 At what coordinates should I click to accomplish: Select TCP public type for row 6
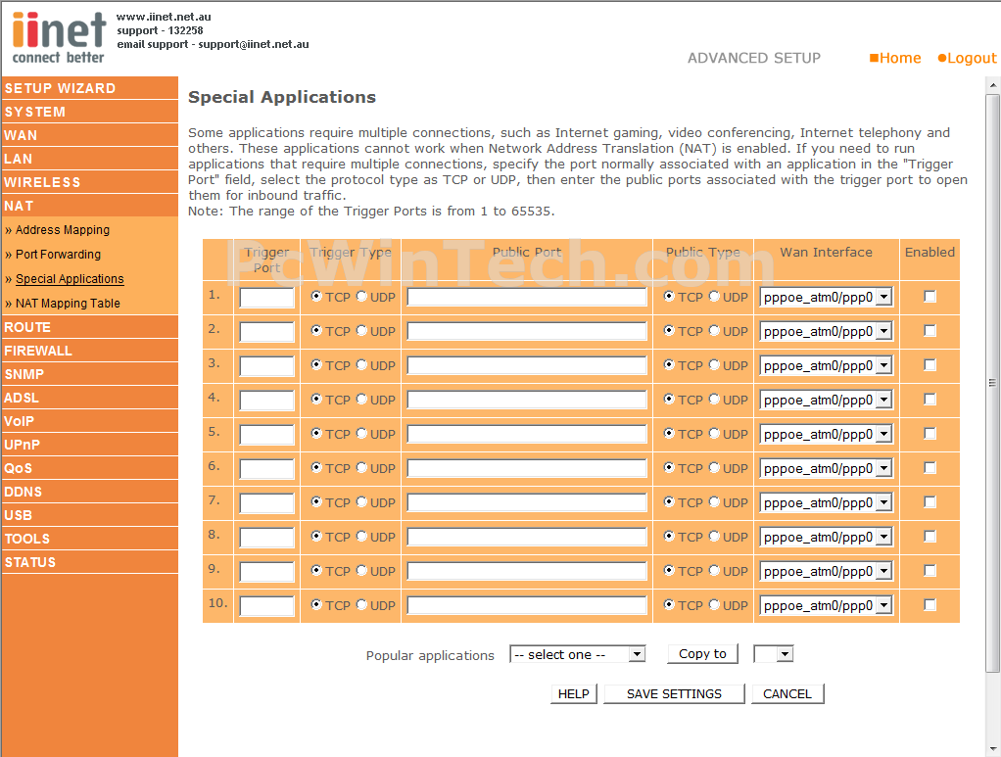[x=669, y=467]
